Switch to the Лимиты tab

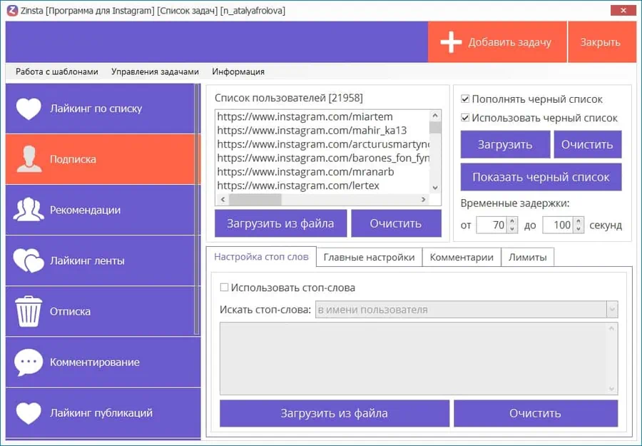pyautogui.click(x=527, y=257)
